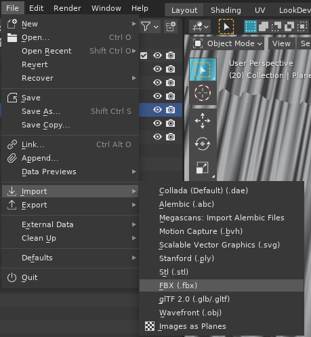Click the tweak select arrow icon in header

coord(226,26)
